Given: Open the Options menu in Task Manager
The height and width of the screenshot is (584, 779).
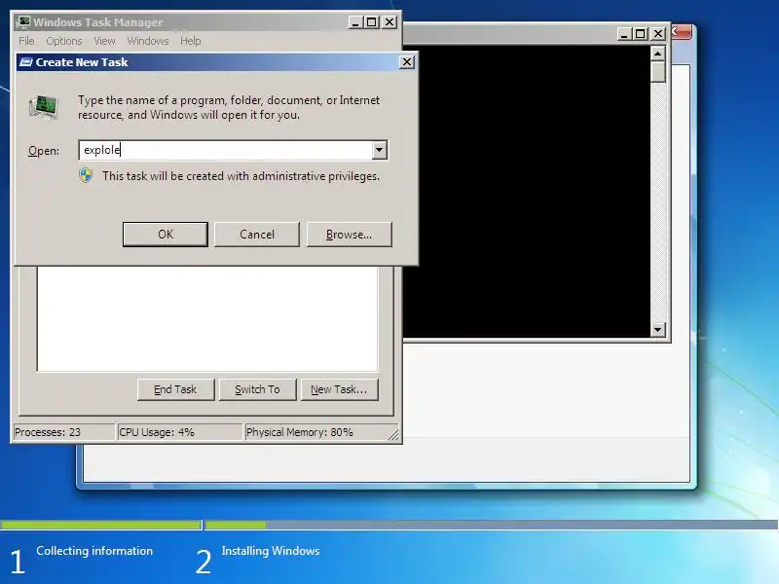Looking at the screenshot, I should click(64, 41).
